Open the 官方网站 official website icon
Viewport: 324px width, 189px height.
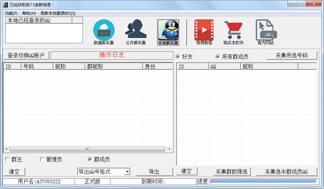[265, 30]
